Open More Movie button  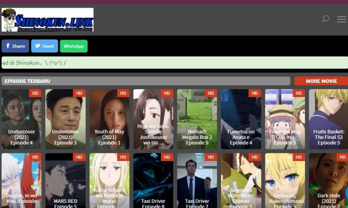[321, 81]
